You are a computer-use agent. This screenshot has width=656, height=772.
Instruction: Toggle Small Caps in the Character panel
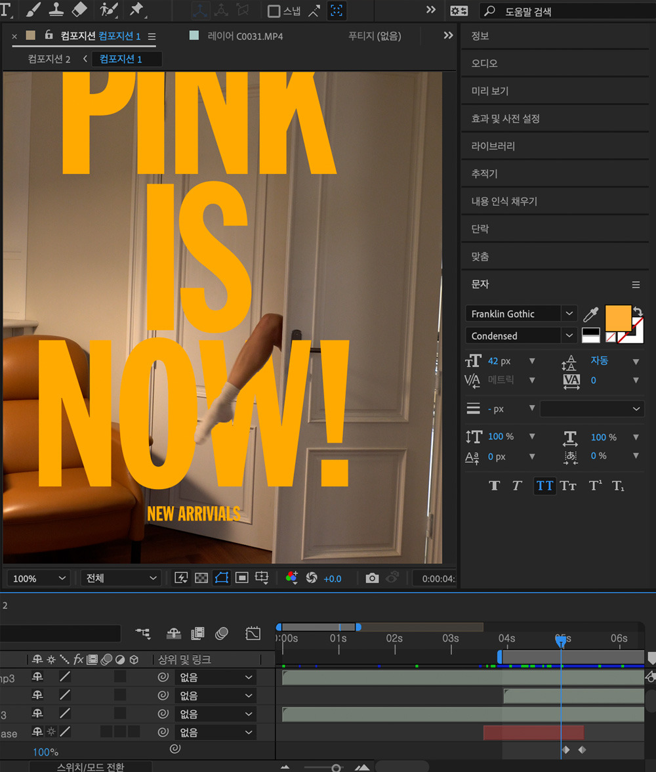[x=568, y=486]
